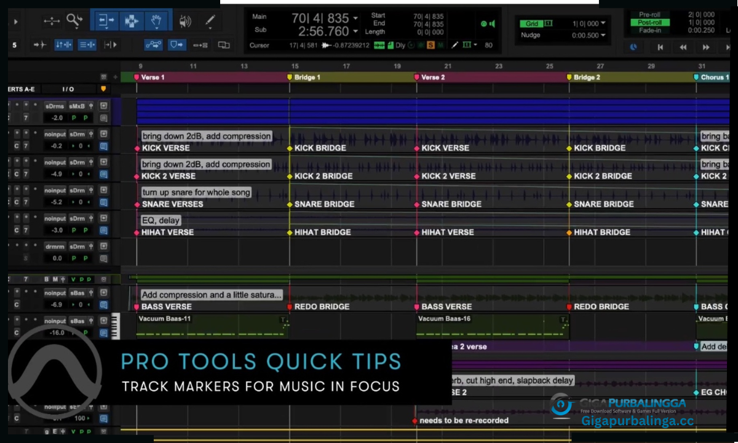
Task: Toggle Link Track and Edit Selection
Action: coord(87,45)
